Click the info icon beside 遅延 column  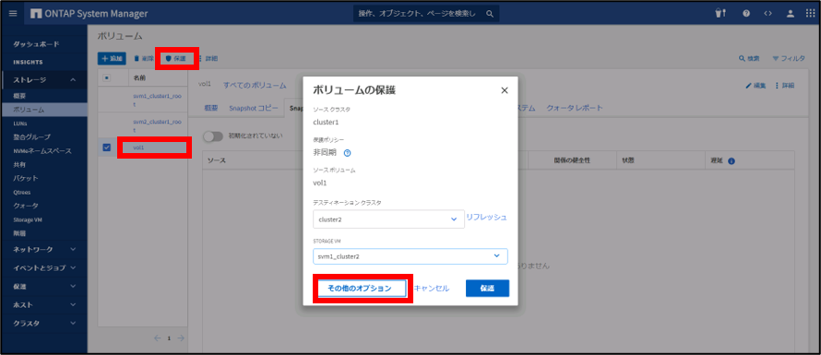coord(732,161)
